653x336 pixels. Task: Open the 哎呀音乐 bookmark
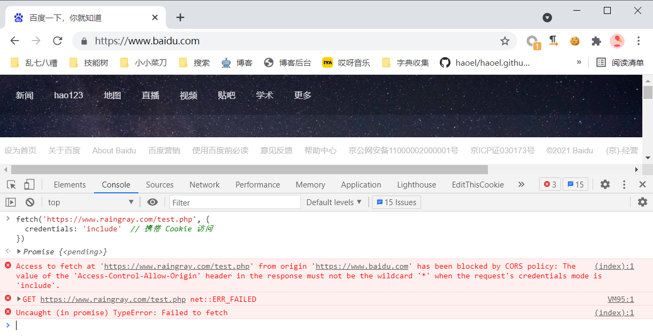click(346, 62)
